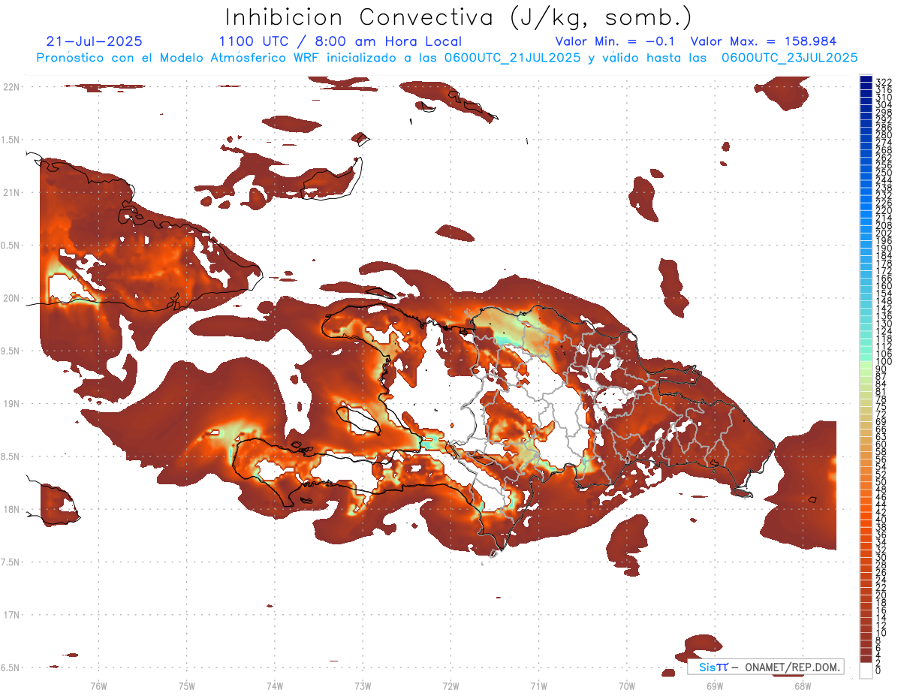The width and height of the screenshot is (901, 696).
Task: Select the 18N latitude axis label
Action: click(11, 510)
